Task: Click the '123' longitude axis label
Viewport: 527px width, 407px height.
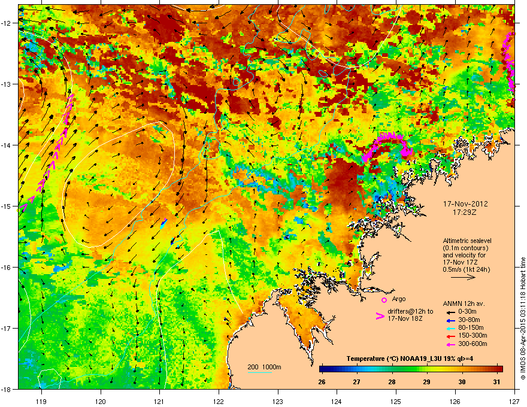Action: click(x=278, y=402)
